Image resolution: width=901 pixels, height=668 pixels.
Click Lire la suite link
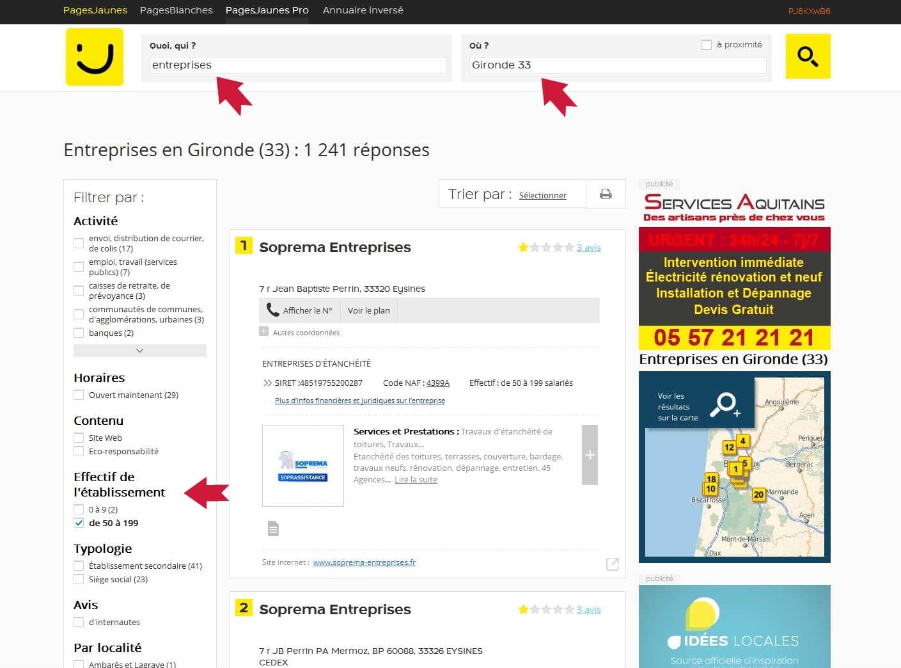(416, 480)
